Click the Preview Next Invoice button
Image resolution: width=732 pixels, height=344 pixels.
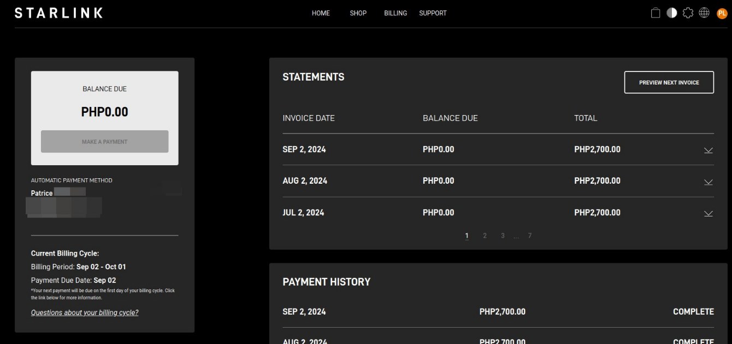click(x=669, y=82)
